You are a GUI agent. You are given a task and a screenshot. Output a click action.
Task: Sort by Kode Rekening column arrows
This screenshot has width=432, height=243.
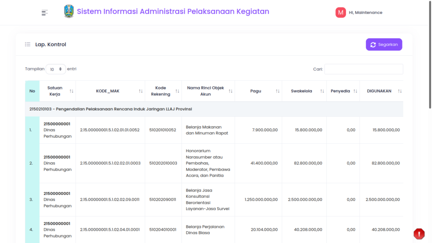pos(177,91)
